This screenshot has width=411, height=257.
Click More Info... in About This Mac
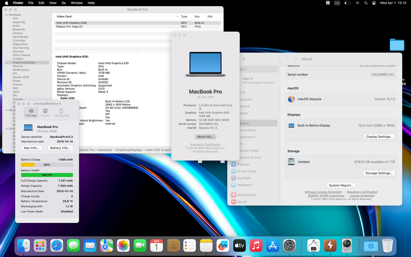[x=205, y=137]
